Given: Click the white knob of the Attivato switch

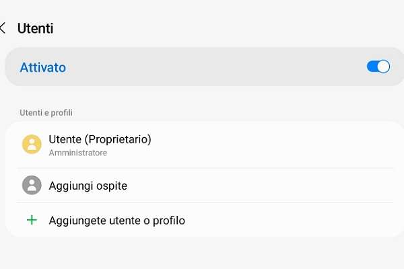Looking at the screenshot, I should (x=384, y=67).
